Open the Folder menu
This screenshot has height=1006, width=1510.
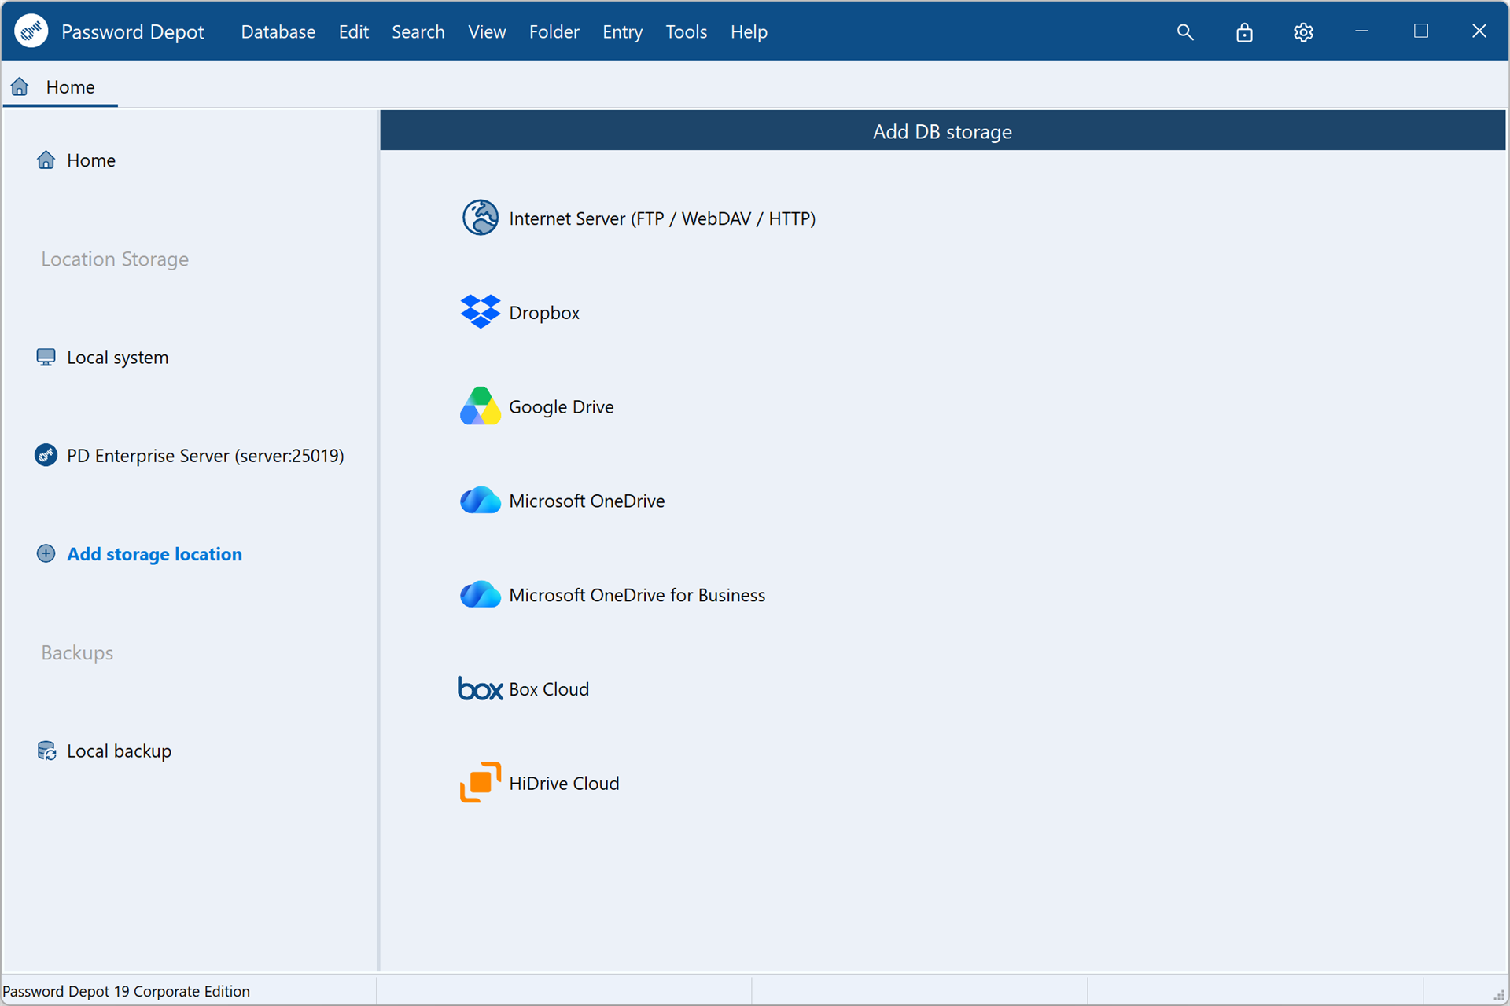click(x=554, y=32)
